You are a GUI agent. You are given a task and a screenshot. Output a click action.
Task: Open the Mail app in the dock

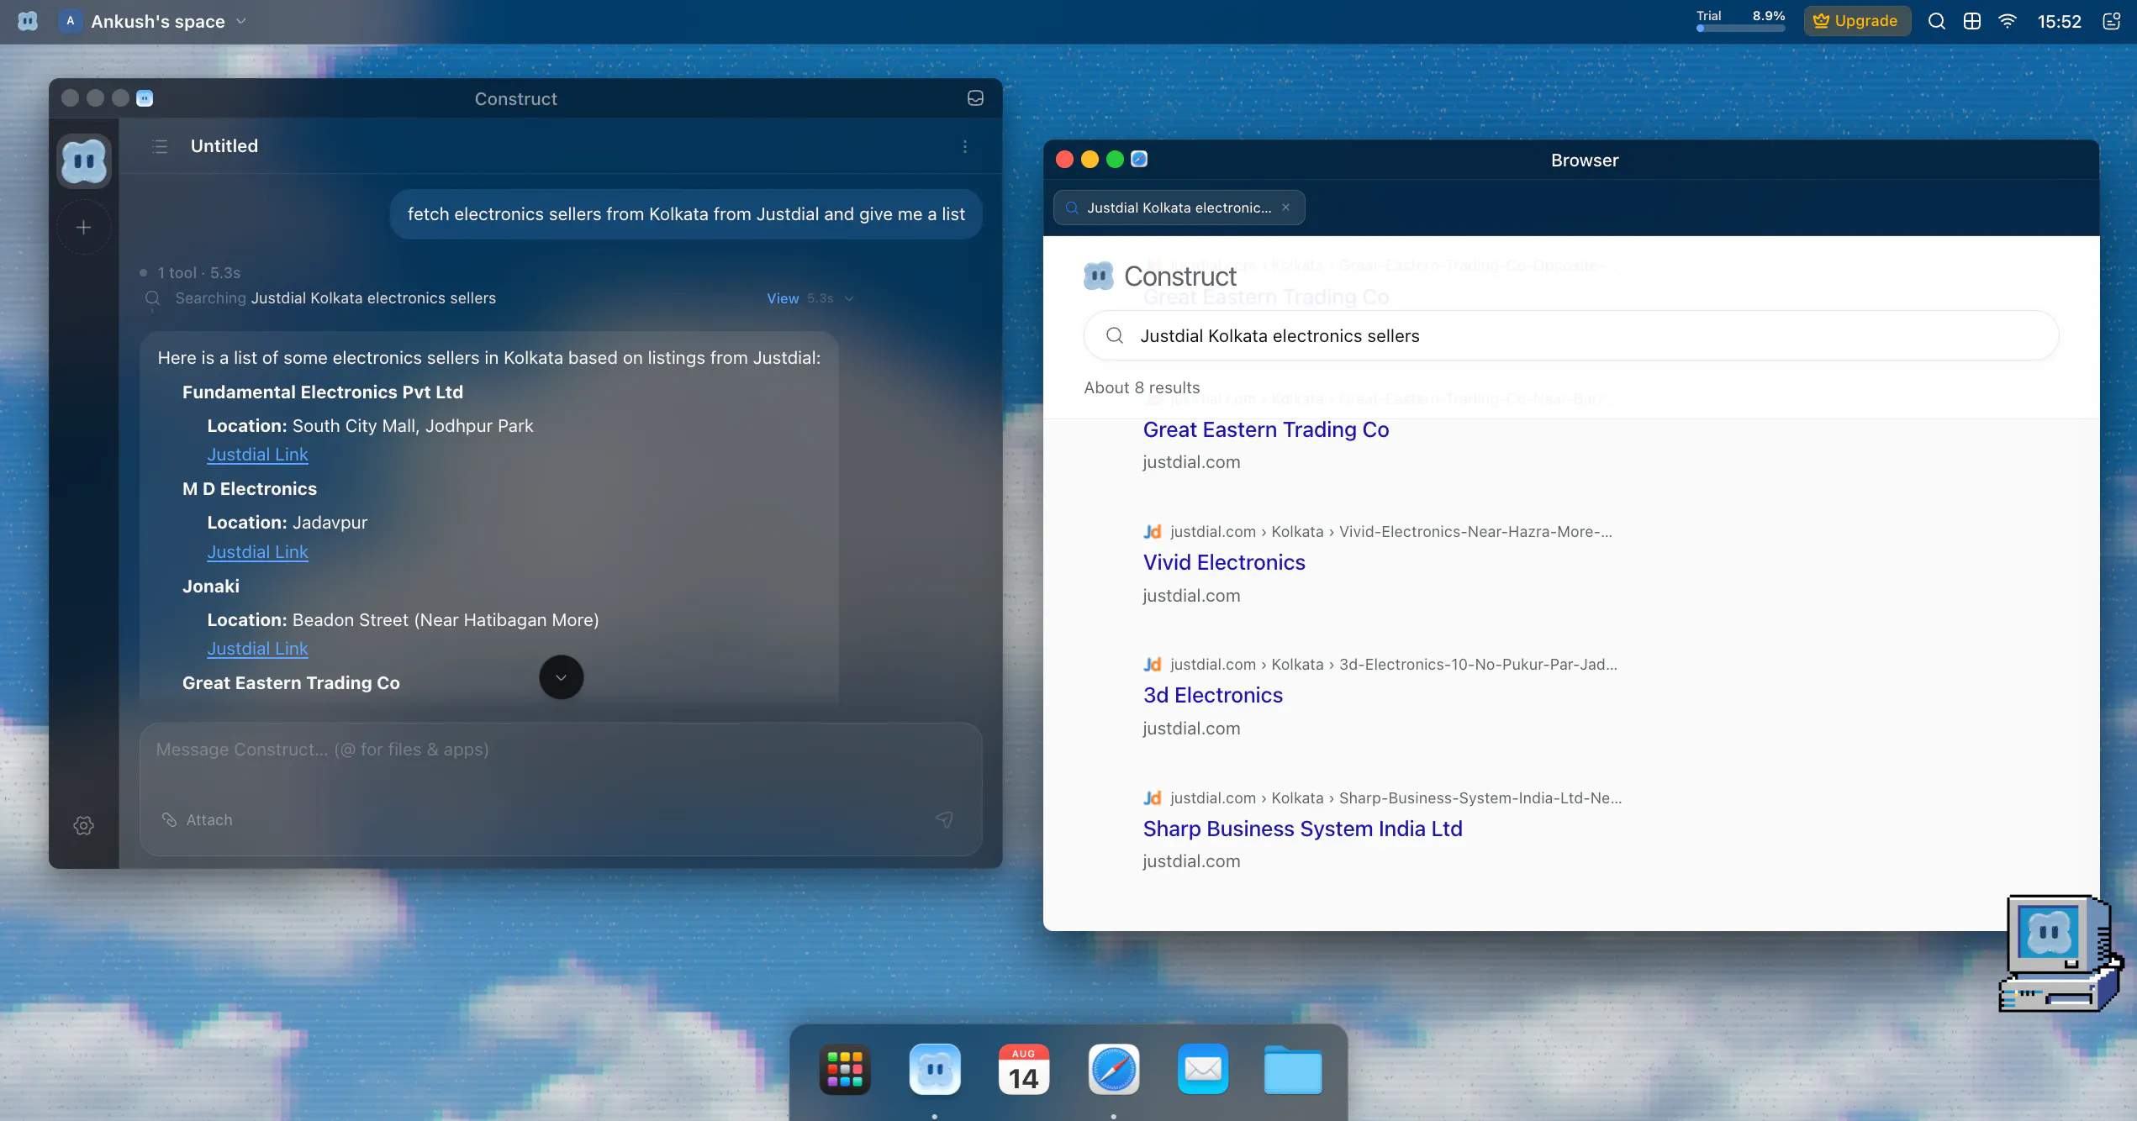pyautogui.click(x=1203, y=1069)
